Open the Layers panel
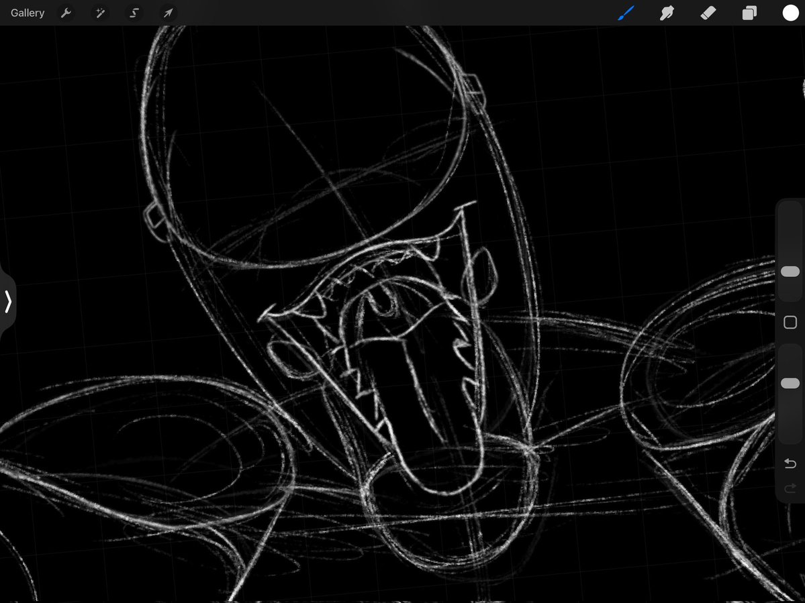805x603 pixels. tap(749, 13)
